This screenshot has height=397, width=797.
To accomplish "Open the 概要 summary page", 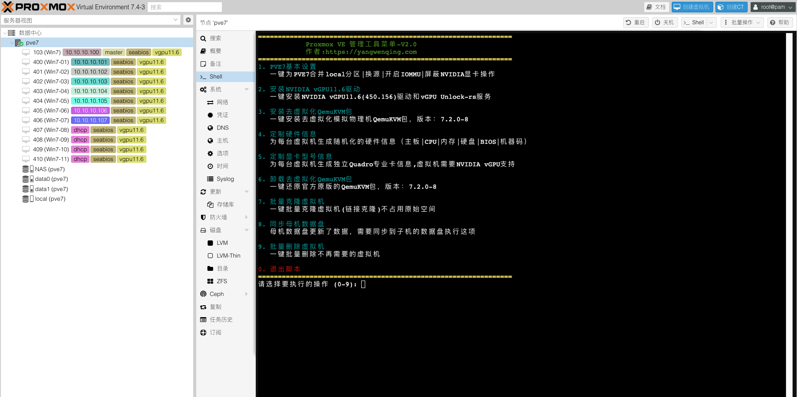I will (x=215, y=51).
